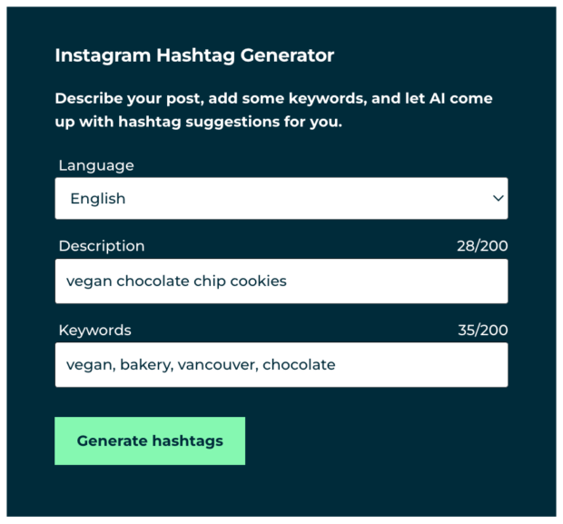The width and height of the screenshot is (563, 524).
Task: Click the Generate hashtags button
Action: (x=150, y=440)
